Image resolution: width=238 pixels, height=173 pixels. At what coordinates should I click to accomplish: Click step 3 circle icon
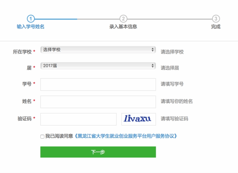(x=216, y=19)
